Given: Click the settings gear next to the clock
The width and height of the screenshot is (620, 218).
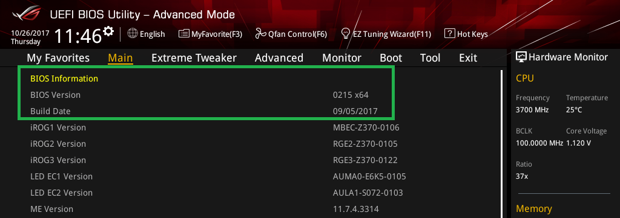Looking at the screenshot, I should point(108,31).
